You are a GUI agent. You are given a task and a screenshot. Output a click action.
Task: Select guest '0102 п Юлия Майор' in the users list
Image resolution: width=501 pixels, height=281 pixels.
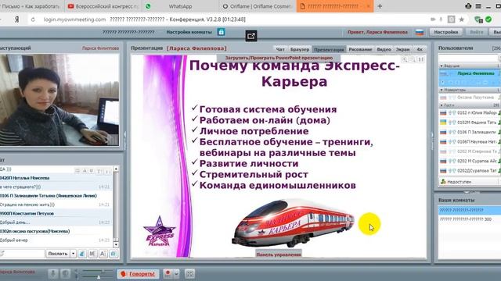pyautogui.click(x=470, y=112)
